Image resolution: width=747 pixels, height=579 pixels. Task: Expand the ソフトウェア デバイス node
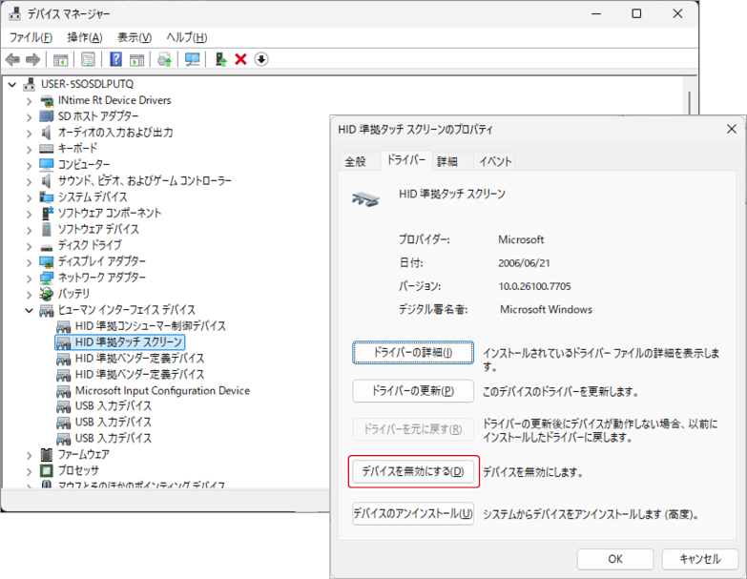click(x=29, y=230)
